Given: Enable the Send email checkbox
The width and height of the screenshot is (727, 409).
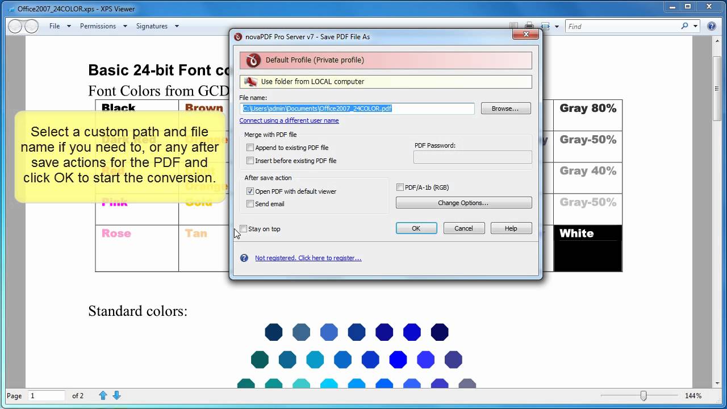Looking at the screenshot, I should click(250, 204).
